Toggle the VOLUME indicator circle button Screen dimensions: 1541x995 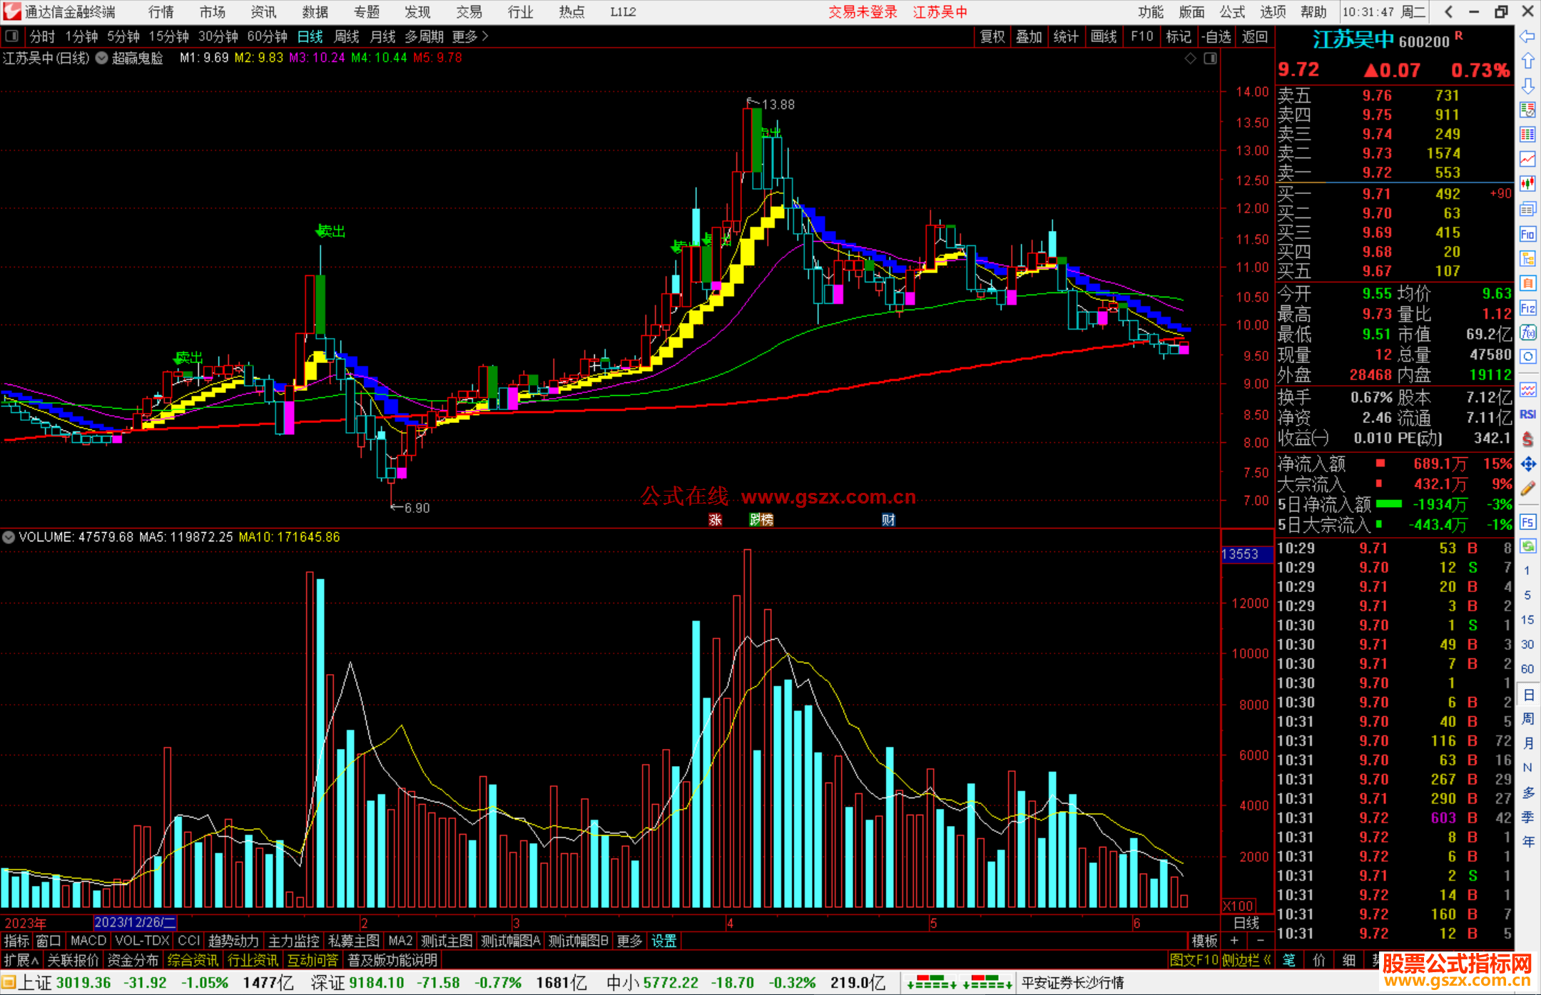click(x=9, y=537)
